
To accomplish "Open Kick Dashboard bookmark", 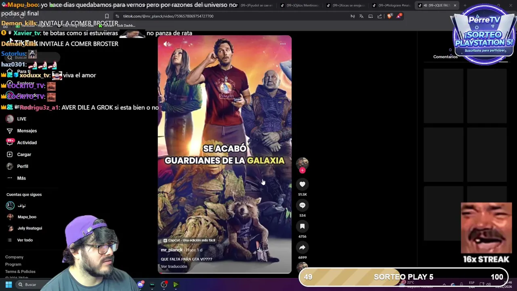I will click(x=117, y=25).
